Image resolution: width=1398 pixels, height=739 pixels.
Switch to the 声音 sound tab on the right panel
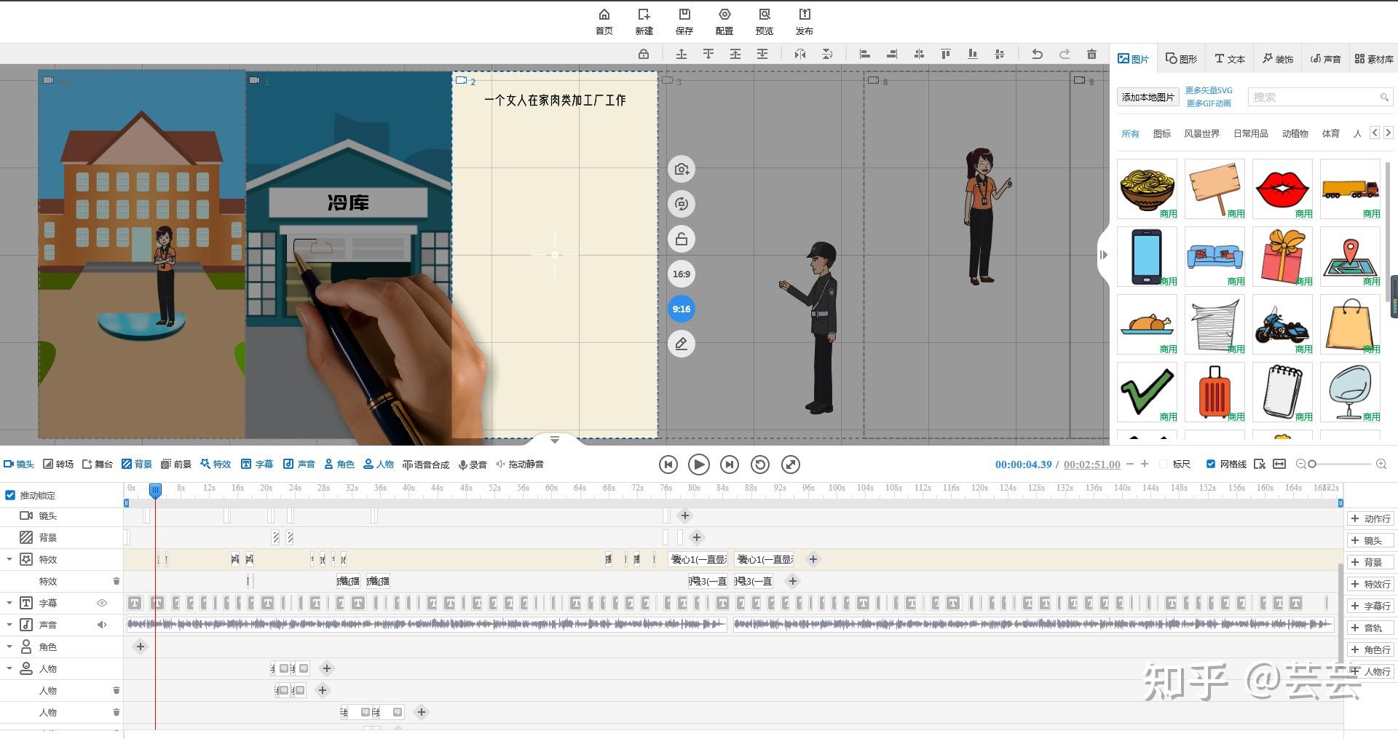coord(1325,59)
